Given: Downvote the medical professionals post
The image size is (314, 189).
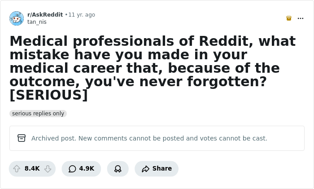Looking at the screenshot, I should pyautogui.click(x=48, y=169).
